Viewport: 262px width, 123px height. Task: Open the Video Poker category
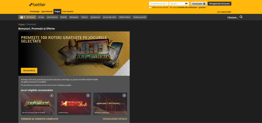click(125, 17)
